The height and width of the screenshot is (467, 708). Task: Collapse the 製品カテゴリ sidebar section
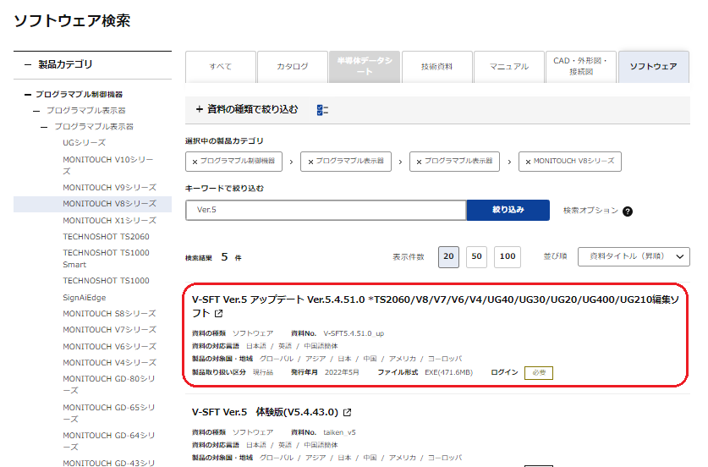pos(28,64)
